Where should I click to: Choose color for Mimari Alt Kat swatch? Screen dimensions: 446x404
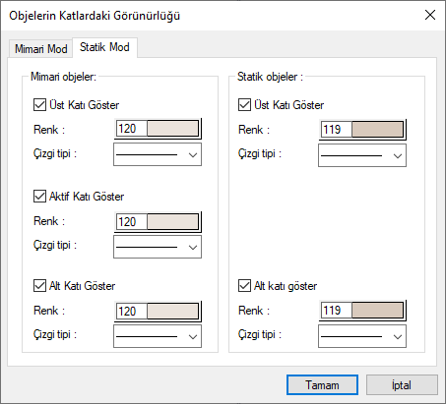172,311
